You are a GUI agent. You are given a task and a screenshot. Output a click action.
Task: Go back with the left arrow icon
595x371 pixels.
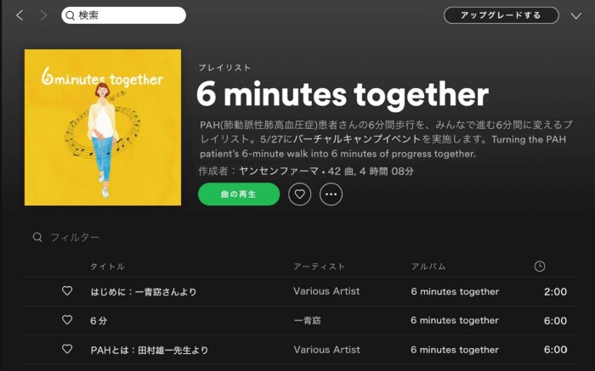point(20,15)
